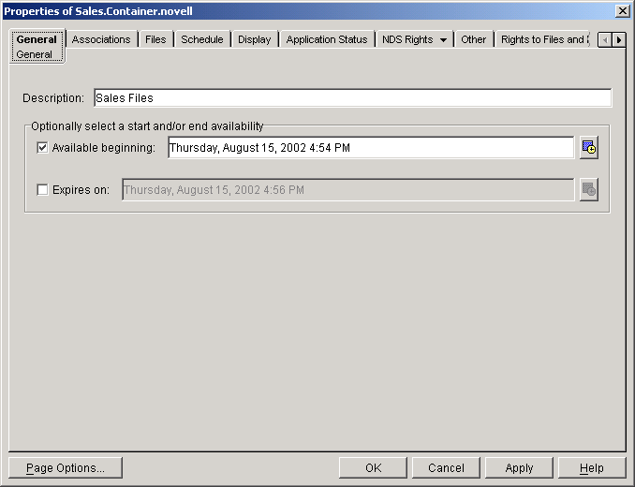Select the General tab
This screenshot has height=487, width=635.
point(37,46)
